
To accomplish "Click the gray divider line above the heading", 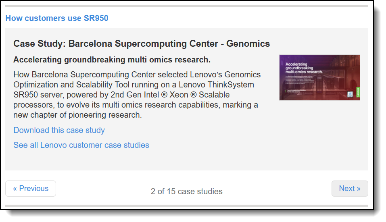I will [x=186, y=6].
